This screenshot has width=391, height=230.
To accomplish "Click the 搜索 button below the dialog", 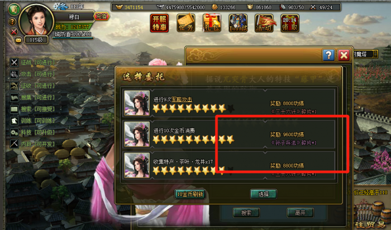I will point(246,213).
